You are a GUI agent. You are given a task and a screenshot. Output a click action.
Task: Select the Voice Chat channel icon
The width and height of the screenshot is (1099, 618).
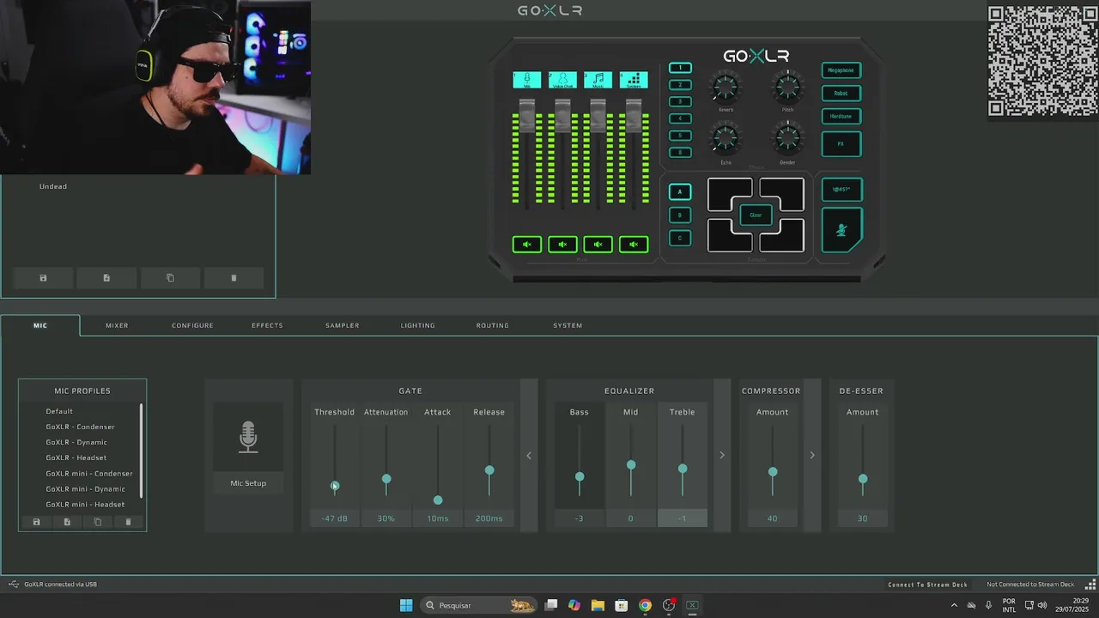(x=562, y=80)
